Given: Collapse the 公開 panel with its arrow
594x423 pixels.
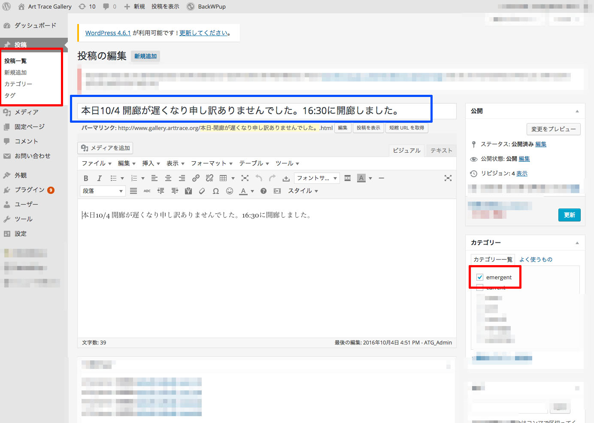Looking at the screenshot, I should point(577,111).
